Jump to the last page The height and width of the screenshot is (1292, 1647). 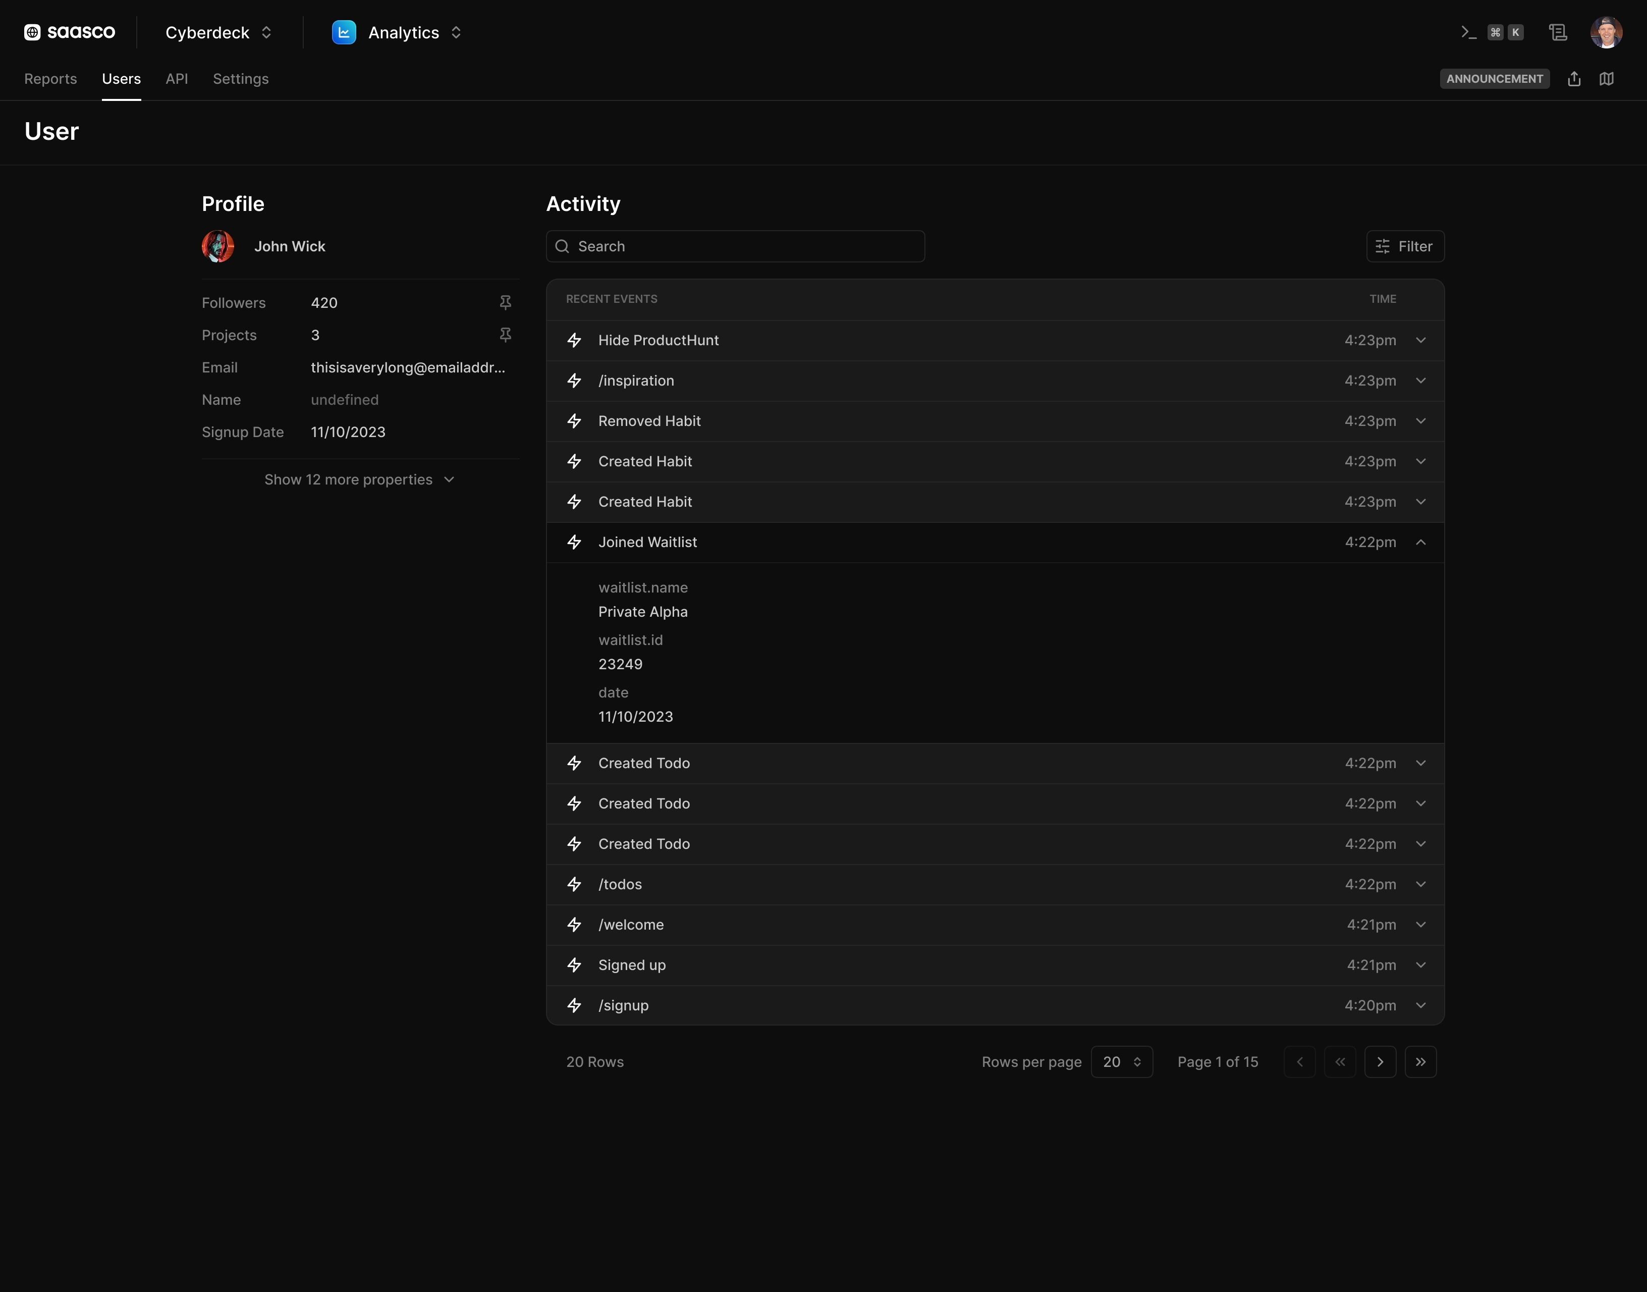click(x=1421, y=1062)
